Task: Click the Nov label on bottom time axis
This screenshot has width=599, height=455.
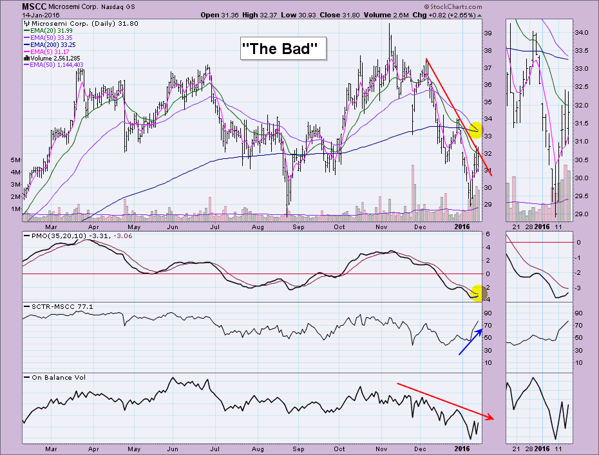Action: (382, 449)
